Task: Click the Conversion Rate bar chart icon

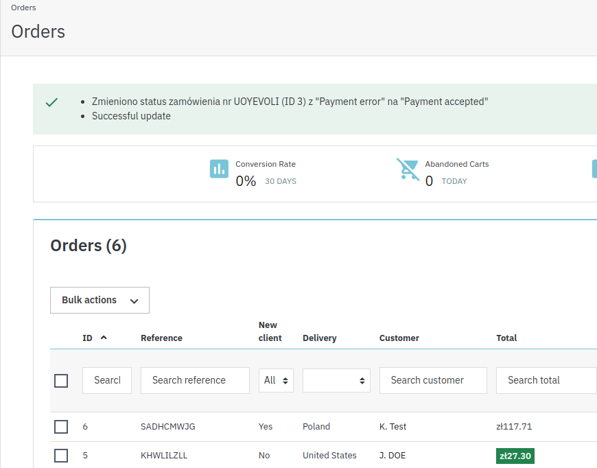Action: (x=219, y=169)
